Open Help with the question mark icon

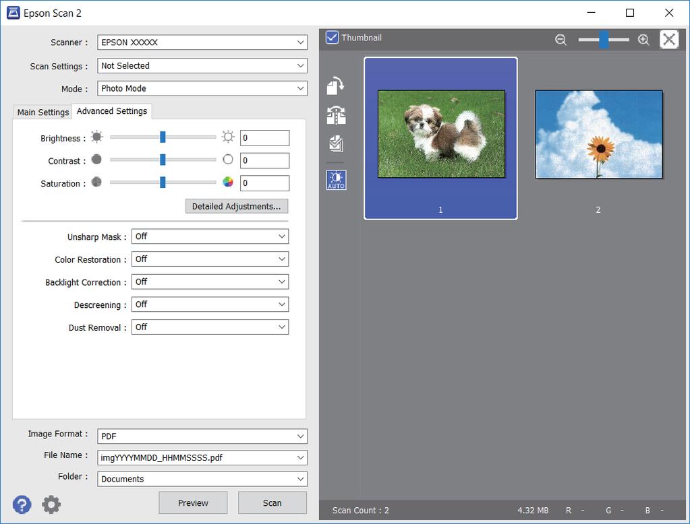coord(22,504)
